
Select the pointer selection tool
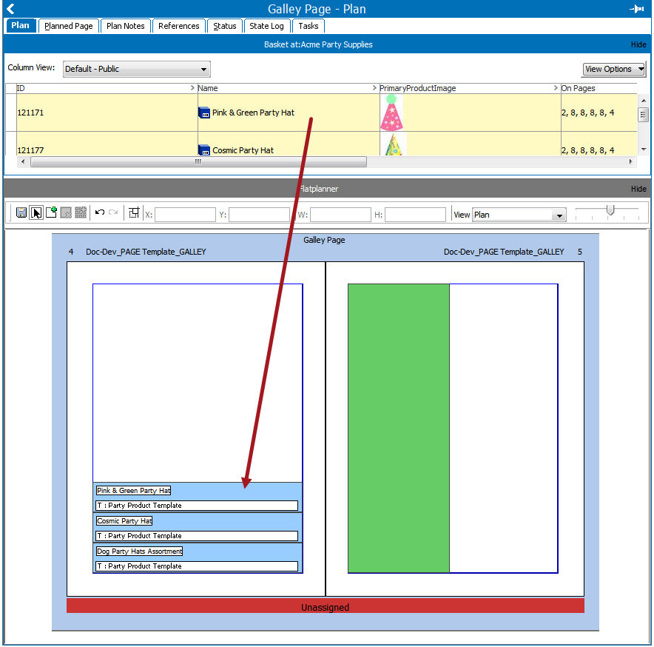coord(36,213)
